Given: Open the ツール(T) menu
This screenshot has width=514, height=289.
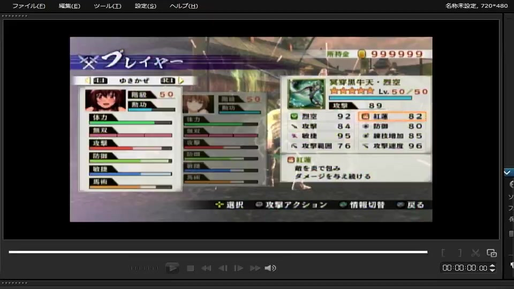Looking at the screenshot, I should coord(107,6).
